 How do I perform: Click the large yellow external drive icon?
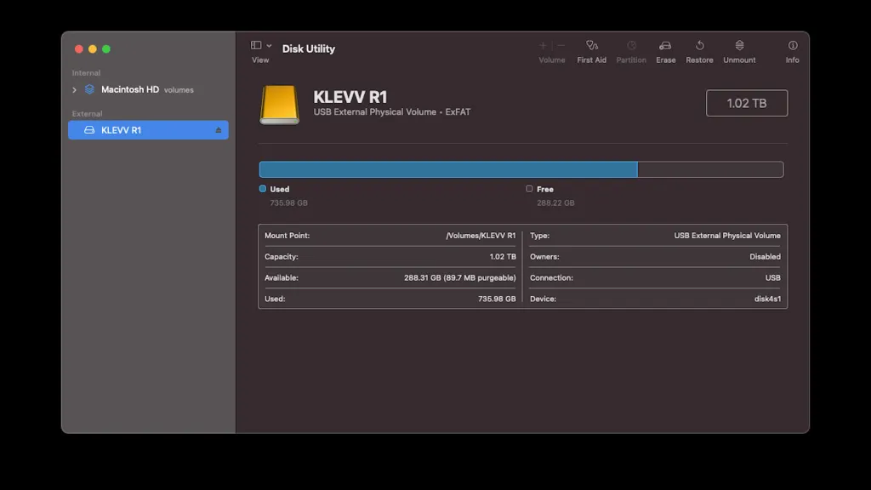point(279,105)
